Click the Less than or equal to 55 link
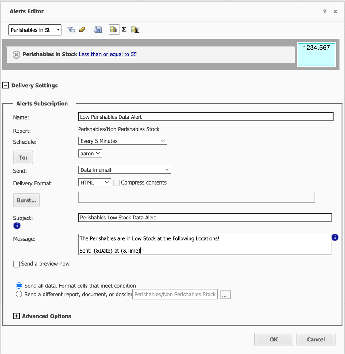345x354 pixels. 108,54
